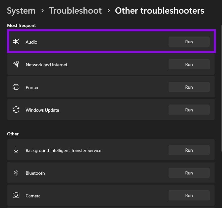Click the Other section heading

pyautogui.click(x=13, y=134)
